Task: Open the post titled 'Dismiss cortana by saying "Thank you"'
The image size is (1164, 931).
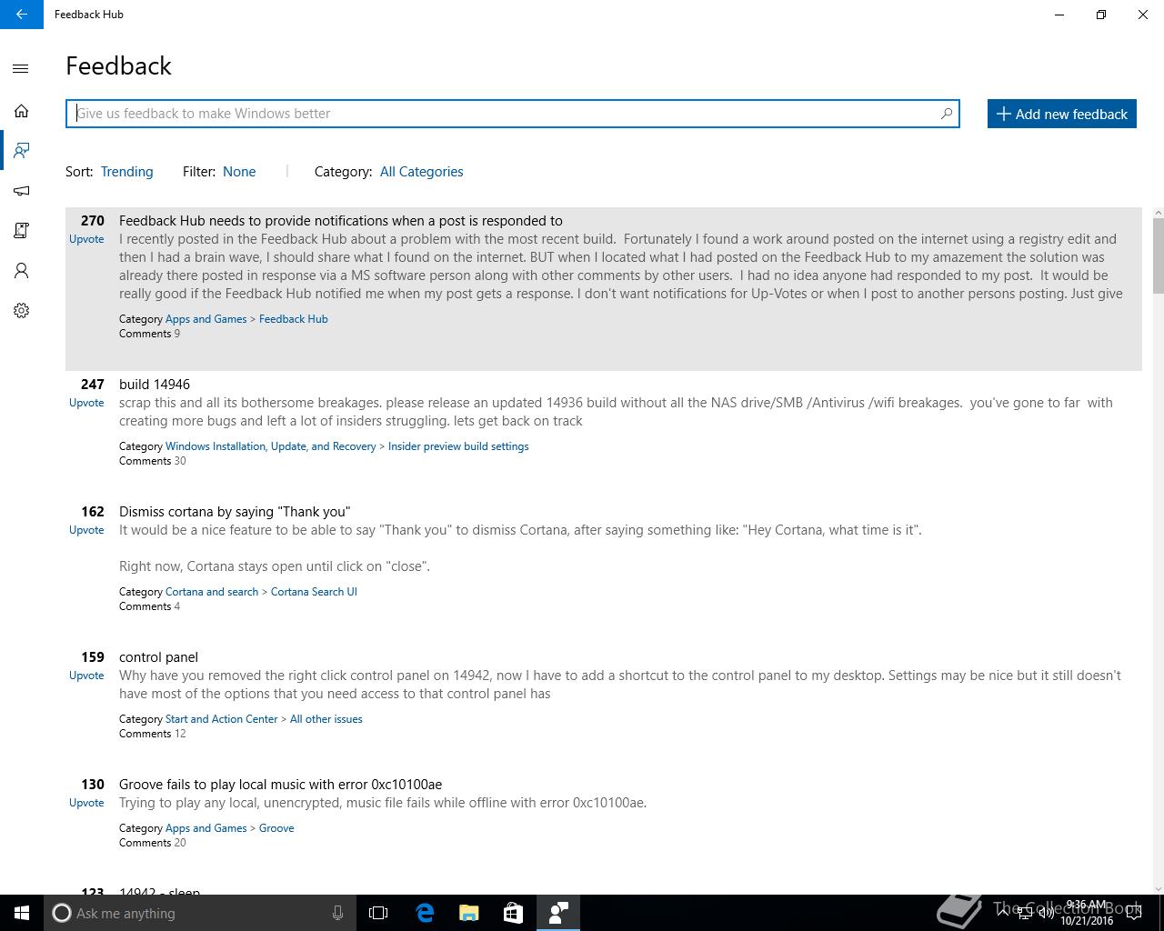Action: point(235,512)
